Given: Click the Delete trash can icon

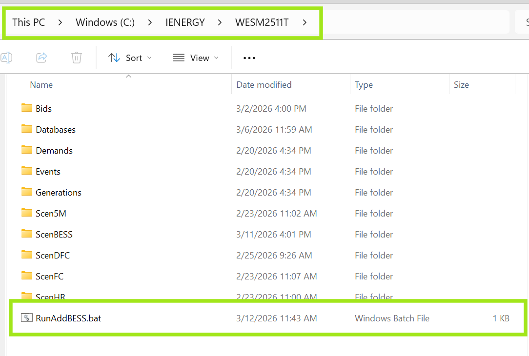Looking at the screenshot, I should click(x=77, y=58).
